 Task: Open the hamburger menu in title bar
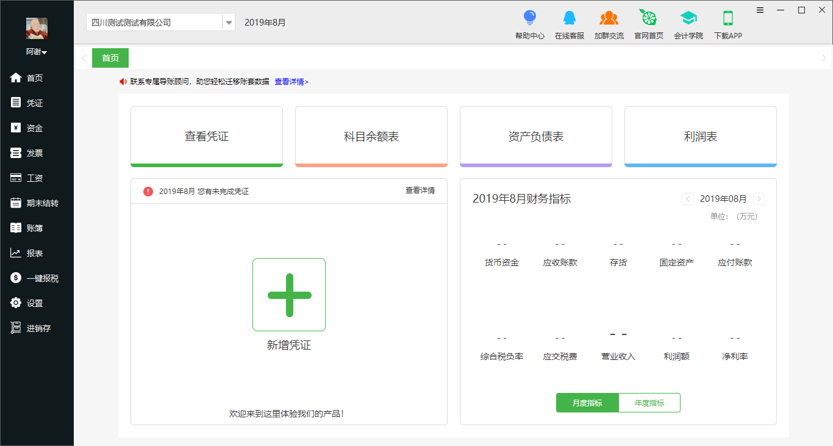[x=760, y=10]
